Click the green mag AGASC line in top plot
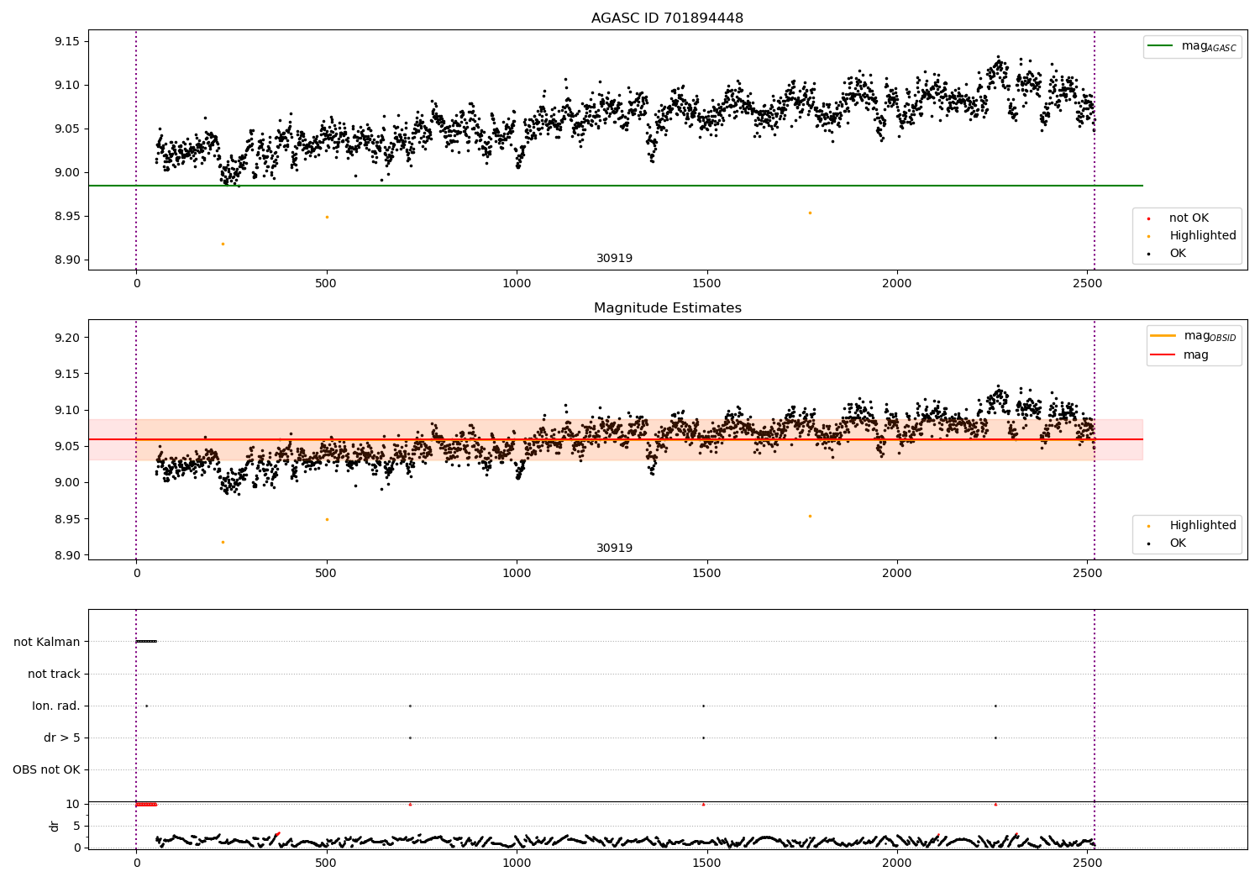Screen dimensions: 1260x882 pyautogui.click(x=615, y=186)
